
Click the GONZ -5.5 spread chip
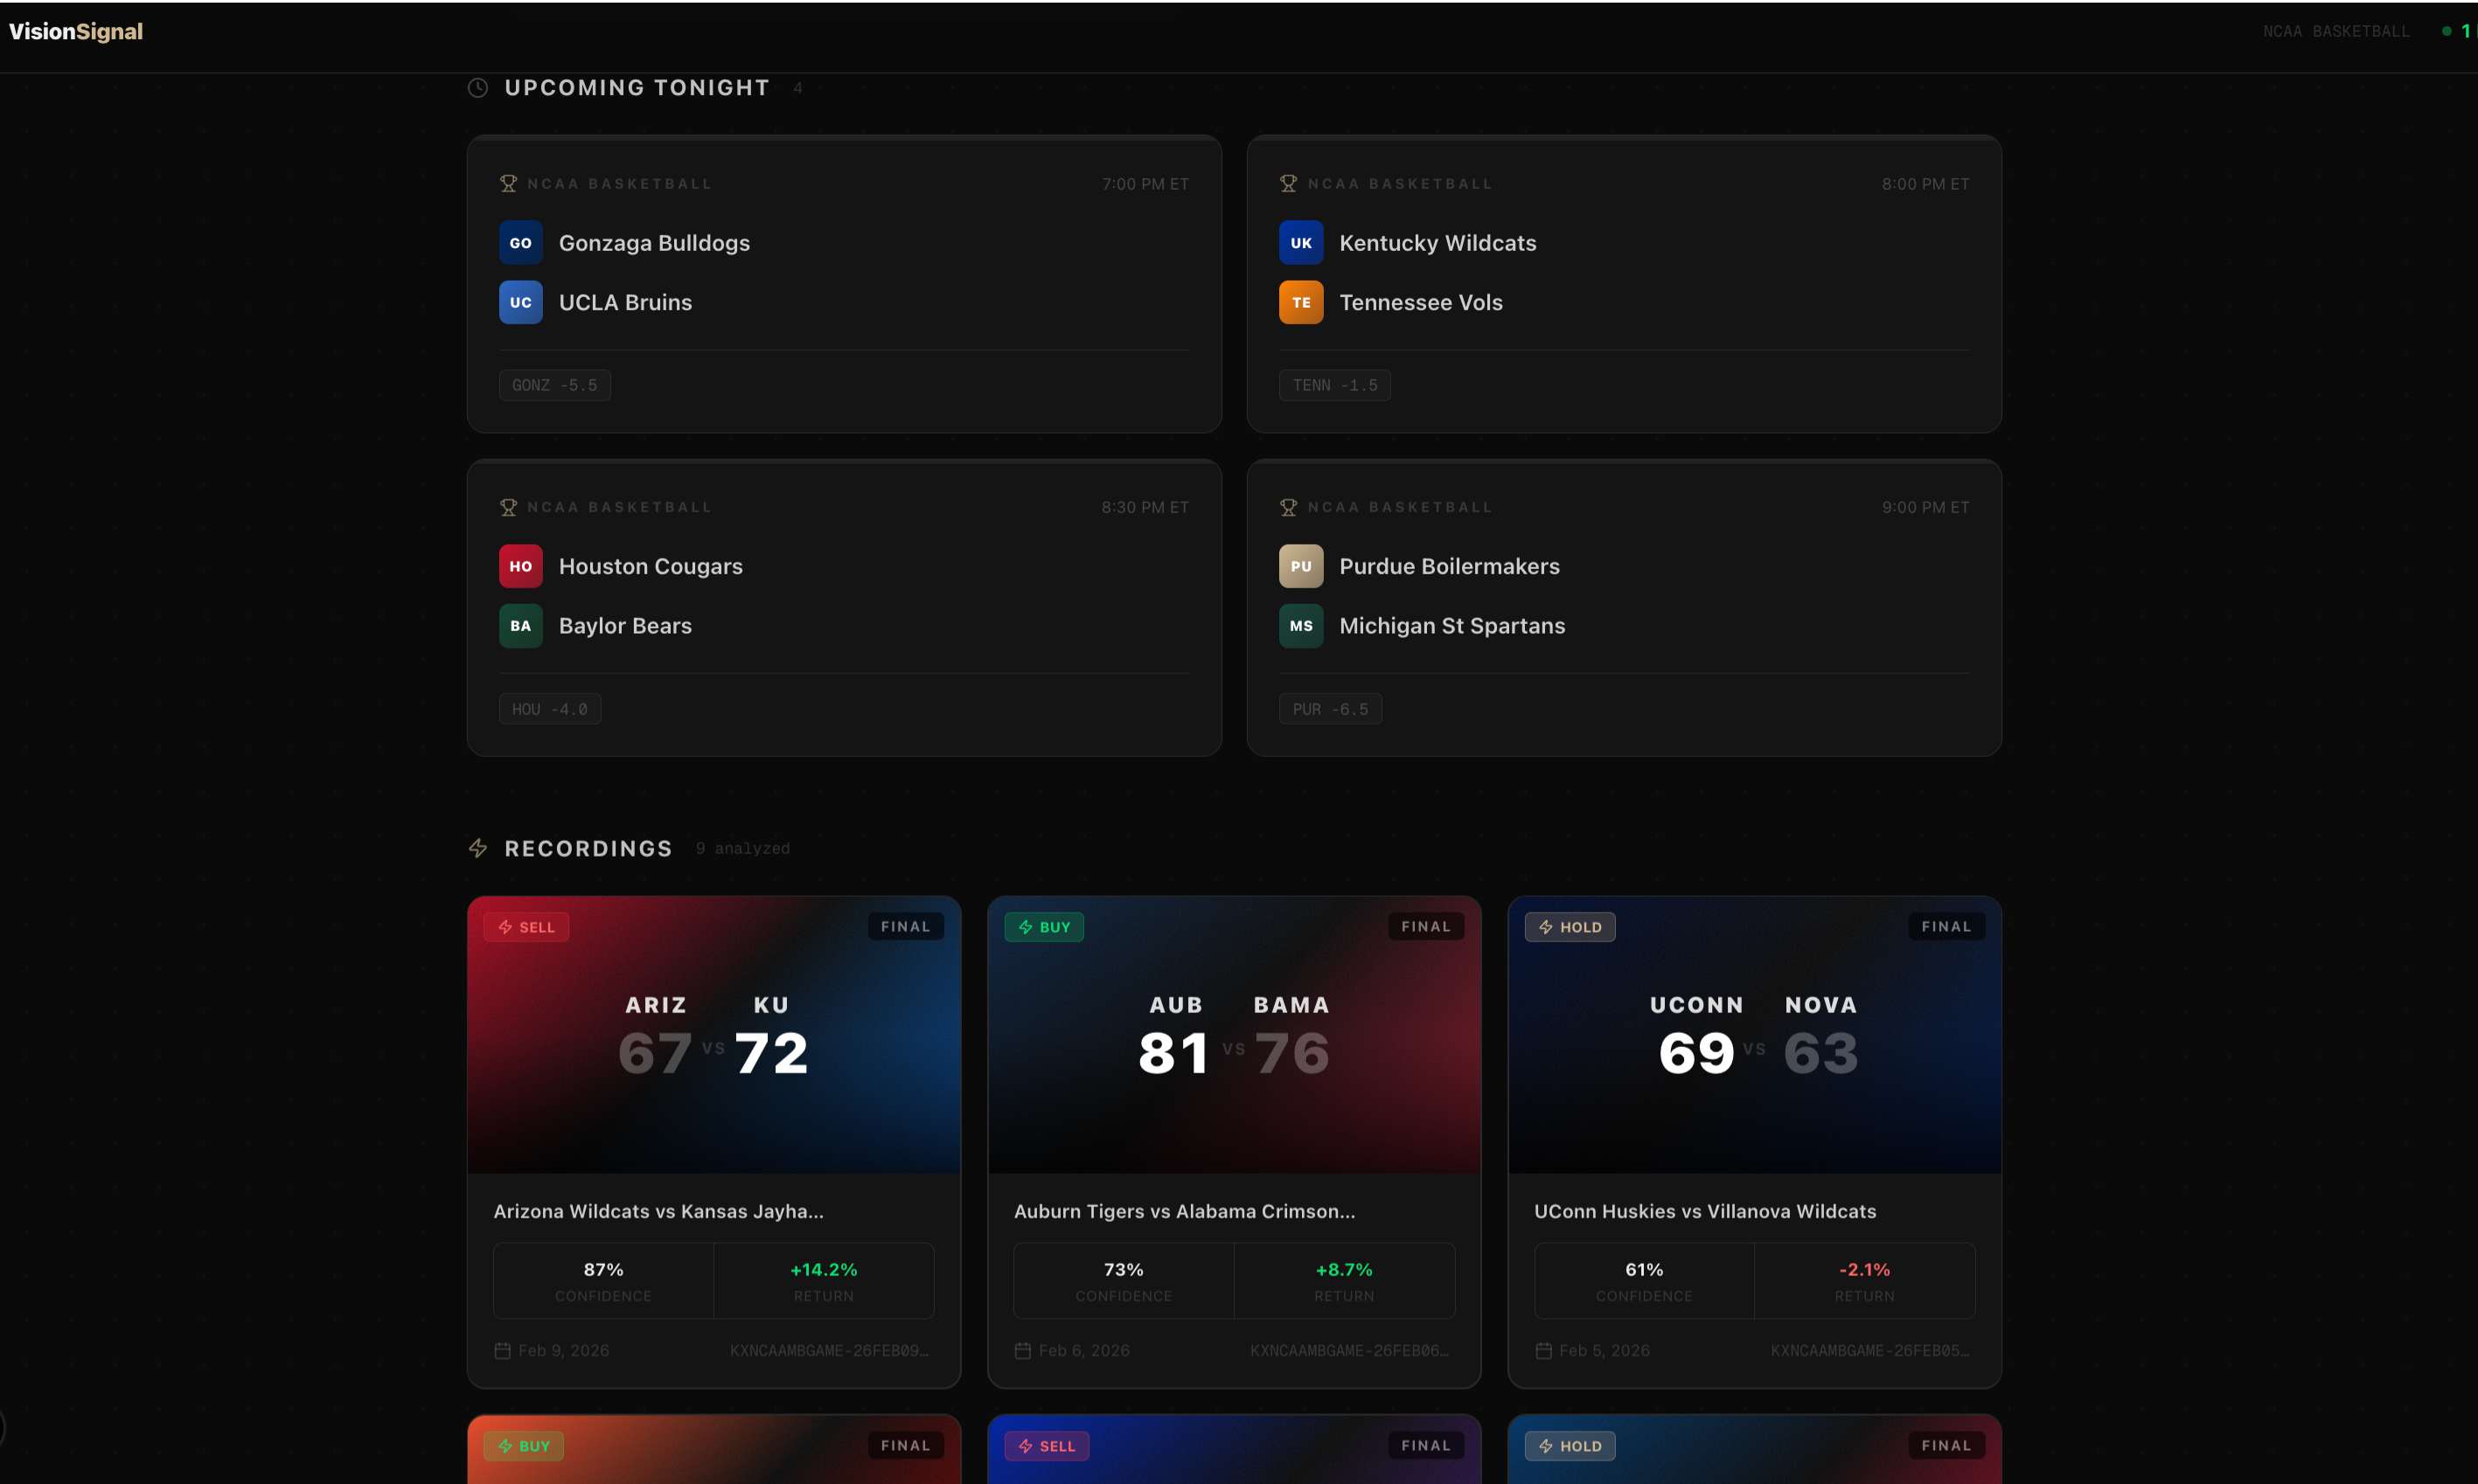(x=554, y=385)
